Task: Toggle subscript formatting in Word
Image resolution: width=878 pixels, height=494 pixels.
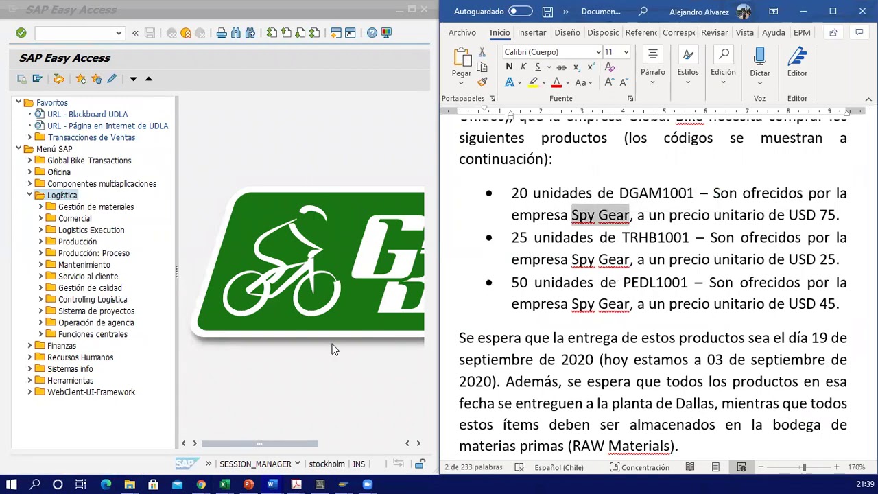Action: [x=576, y=67]
